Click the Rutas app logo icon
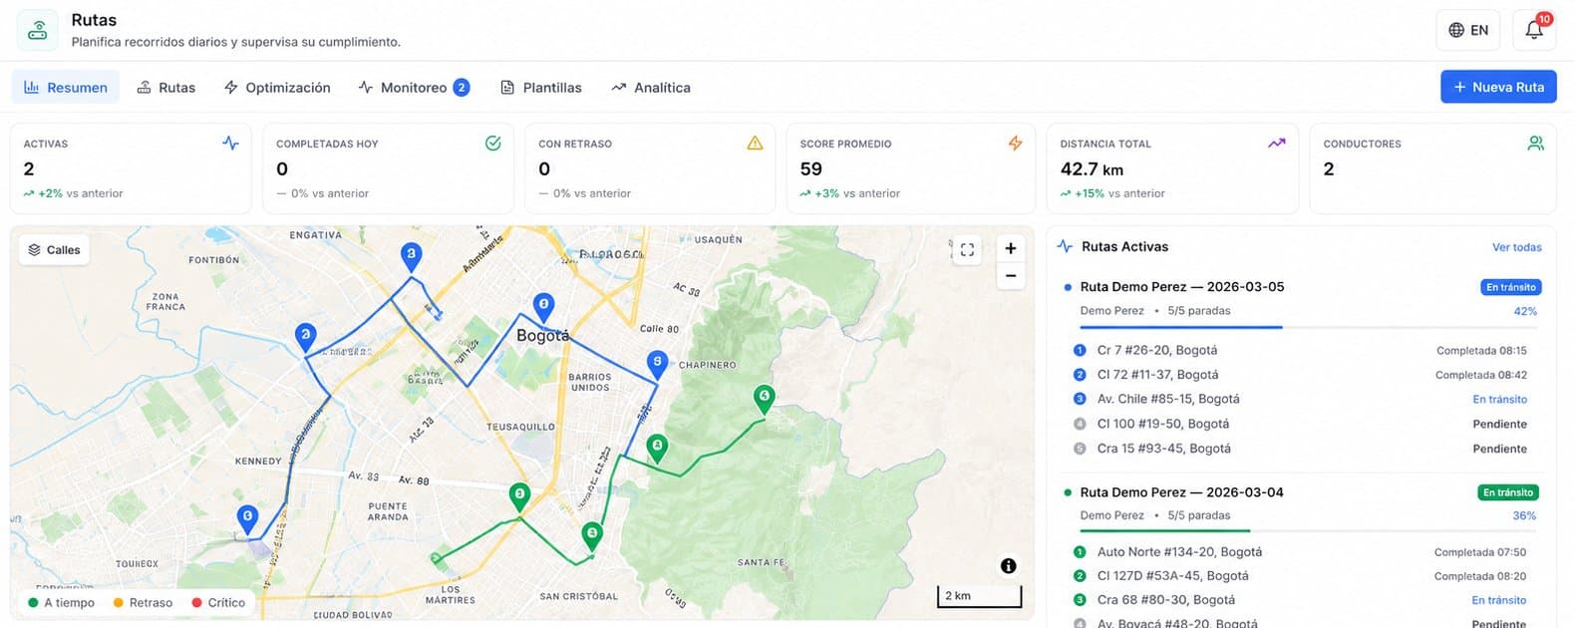 37,30
